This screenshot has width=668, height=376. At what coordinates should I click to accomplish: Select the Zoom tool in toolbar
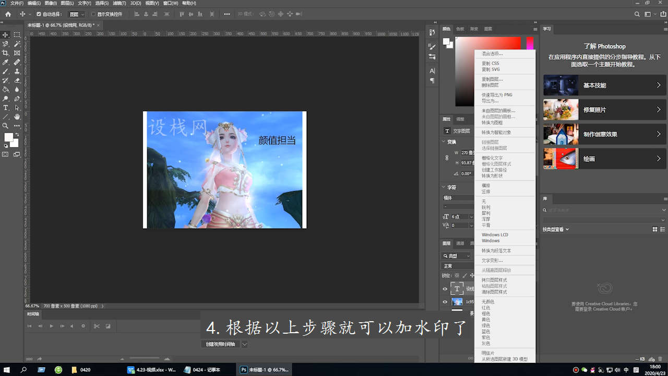coord(5,126)
